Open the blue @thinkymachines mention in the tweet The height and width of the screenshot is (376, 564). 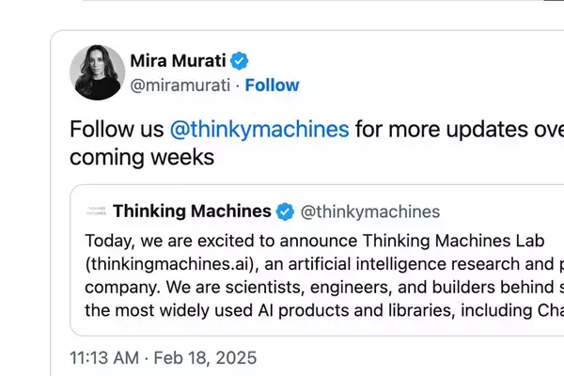(258, 129)
